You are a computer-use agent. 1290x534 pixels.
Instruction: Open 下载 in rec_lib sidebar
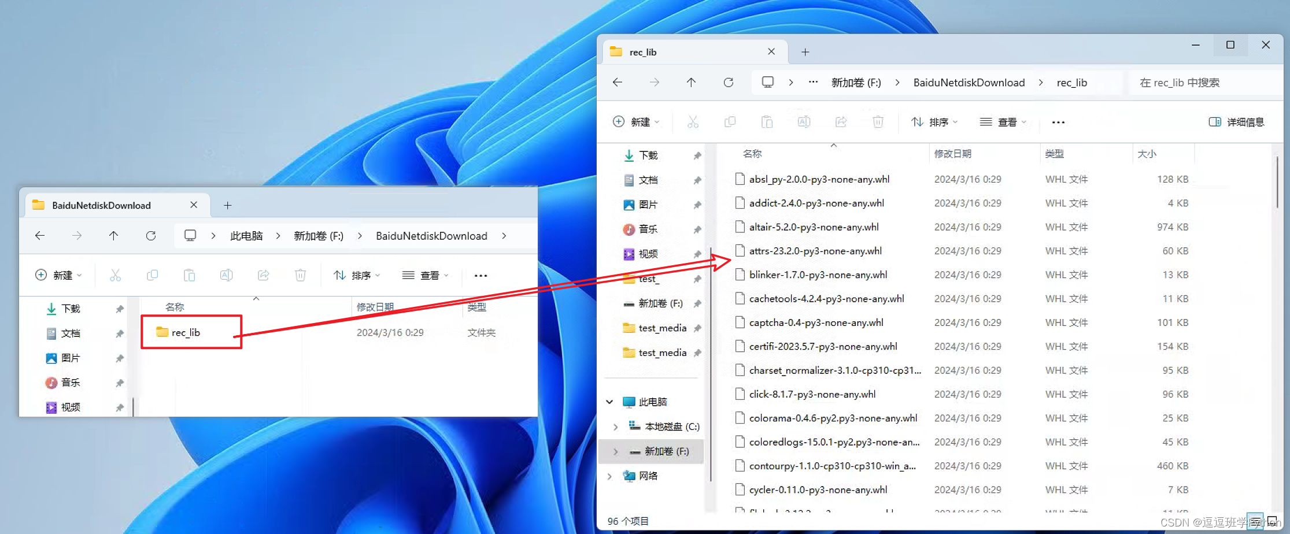coord(648,155)
